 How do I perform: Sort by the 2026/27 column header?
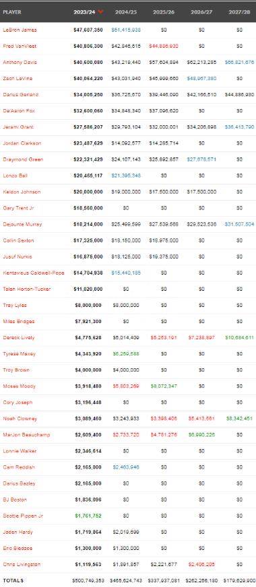(201, 12)
